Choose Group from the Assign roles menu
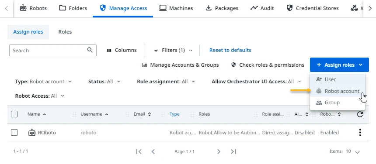 (338, 102)
